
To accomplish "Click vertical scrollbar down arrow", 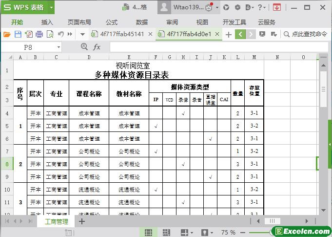I will point(323,210).
